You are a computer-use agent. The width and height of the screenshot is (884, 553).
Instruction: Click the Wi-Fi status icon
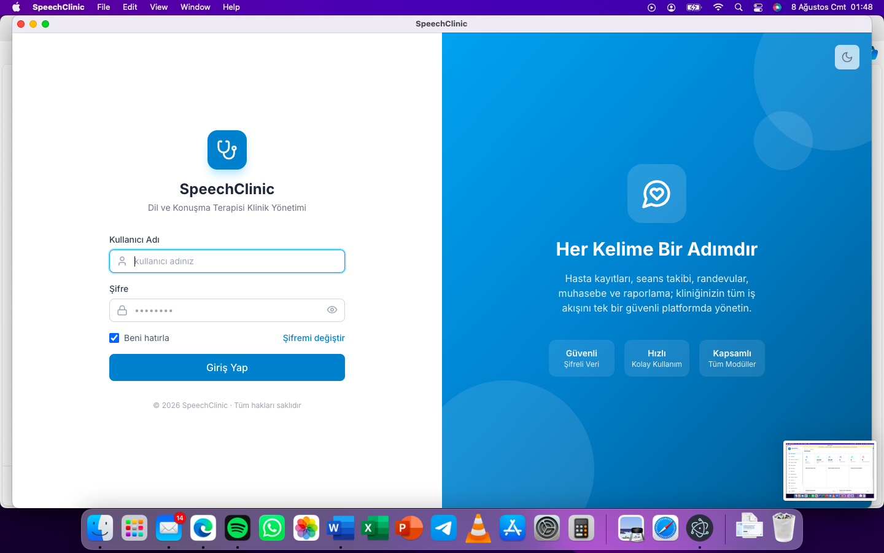718,7
